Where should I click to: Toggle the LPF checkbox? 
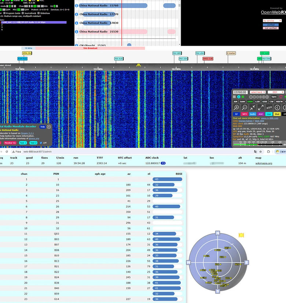[40, 143]
